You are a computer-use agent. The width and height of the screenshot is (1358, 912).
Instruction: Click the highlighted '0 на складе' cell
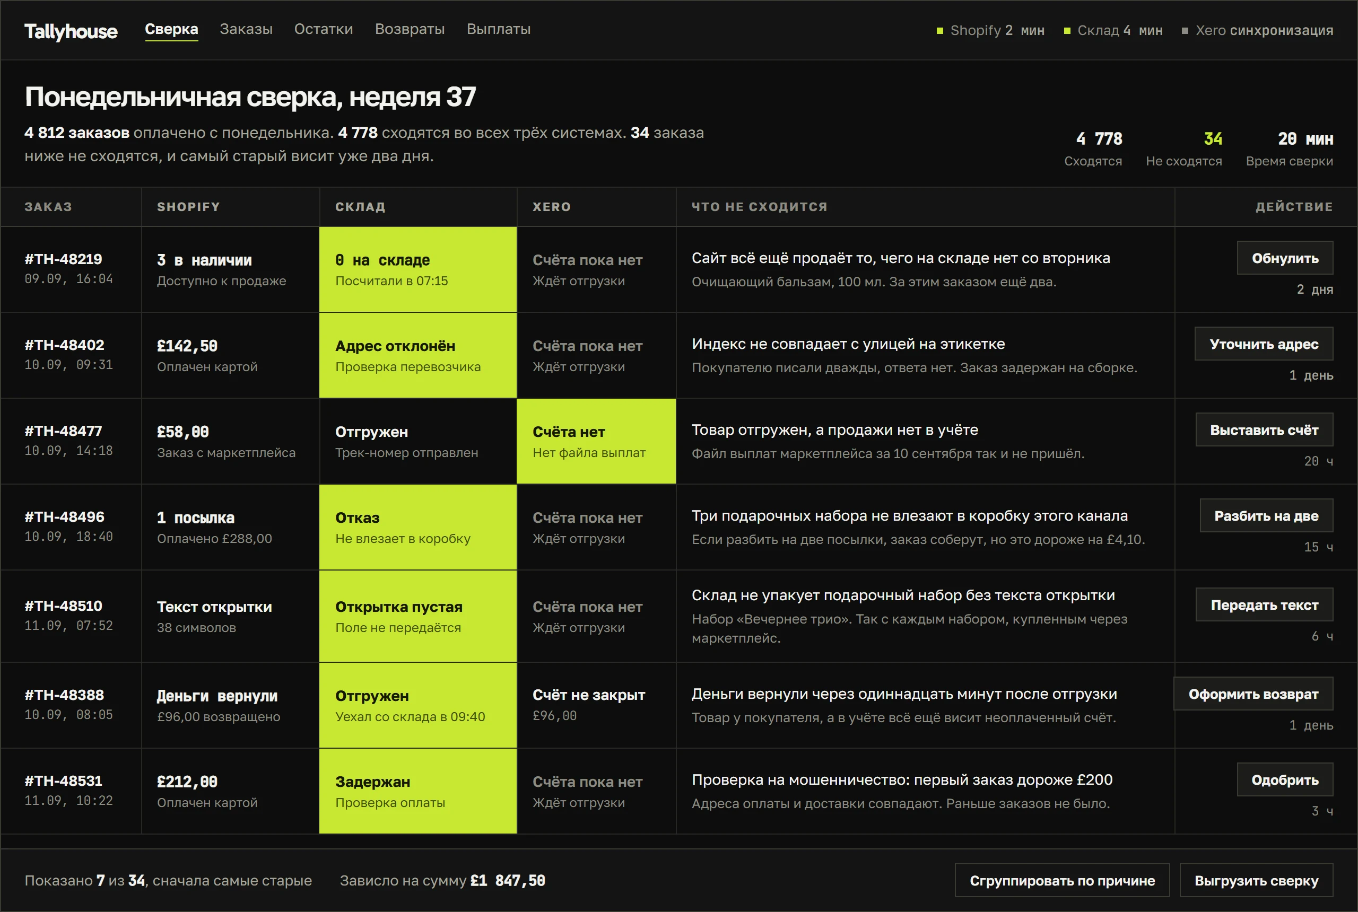[418, 269]
